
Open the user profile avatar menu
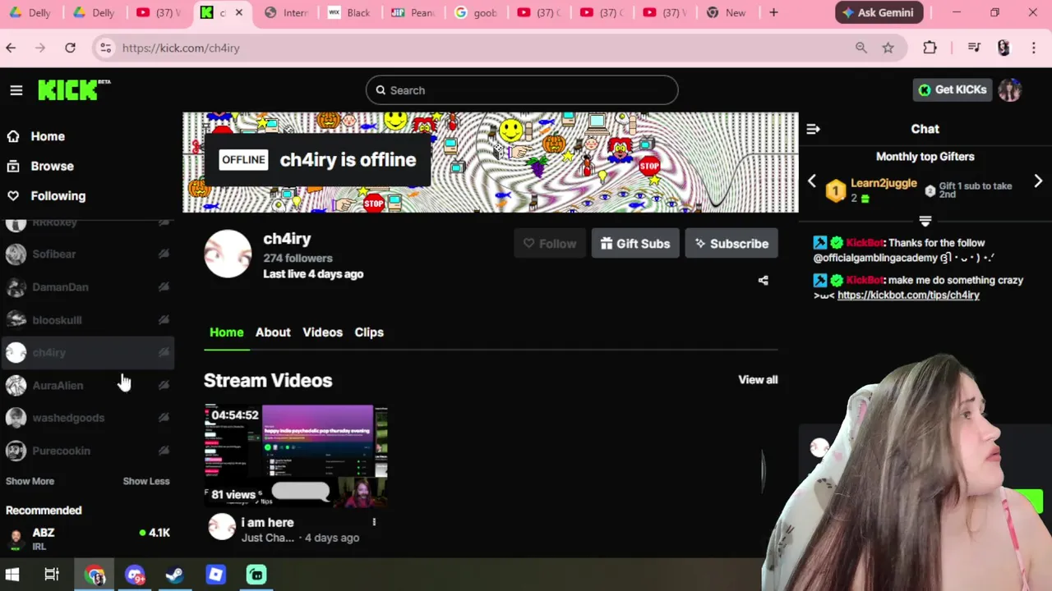pyautogui.click(x=1009, y=90)
